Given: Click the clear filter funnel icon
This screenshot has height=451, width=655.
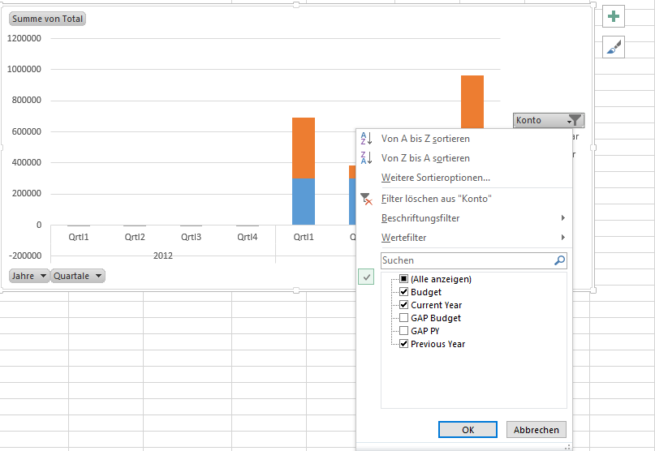Looking at the screenshot, I should 366,199.
